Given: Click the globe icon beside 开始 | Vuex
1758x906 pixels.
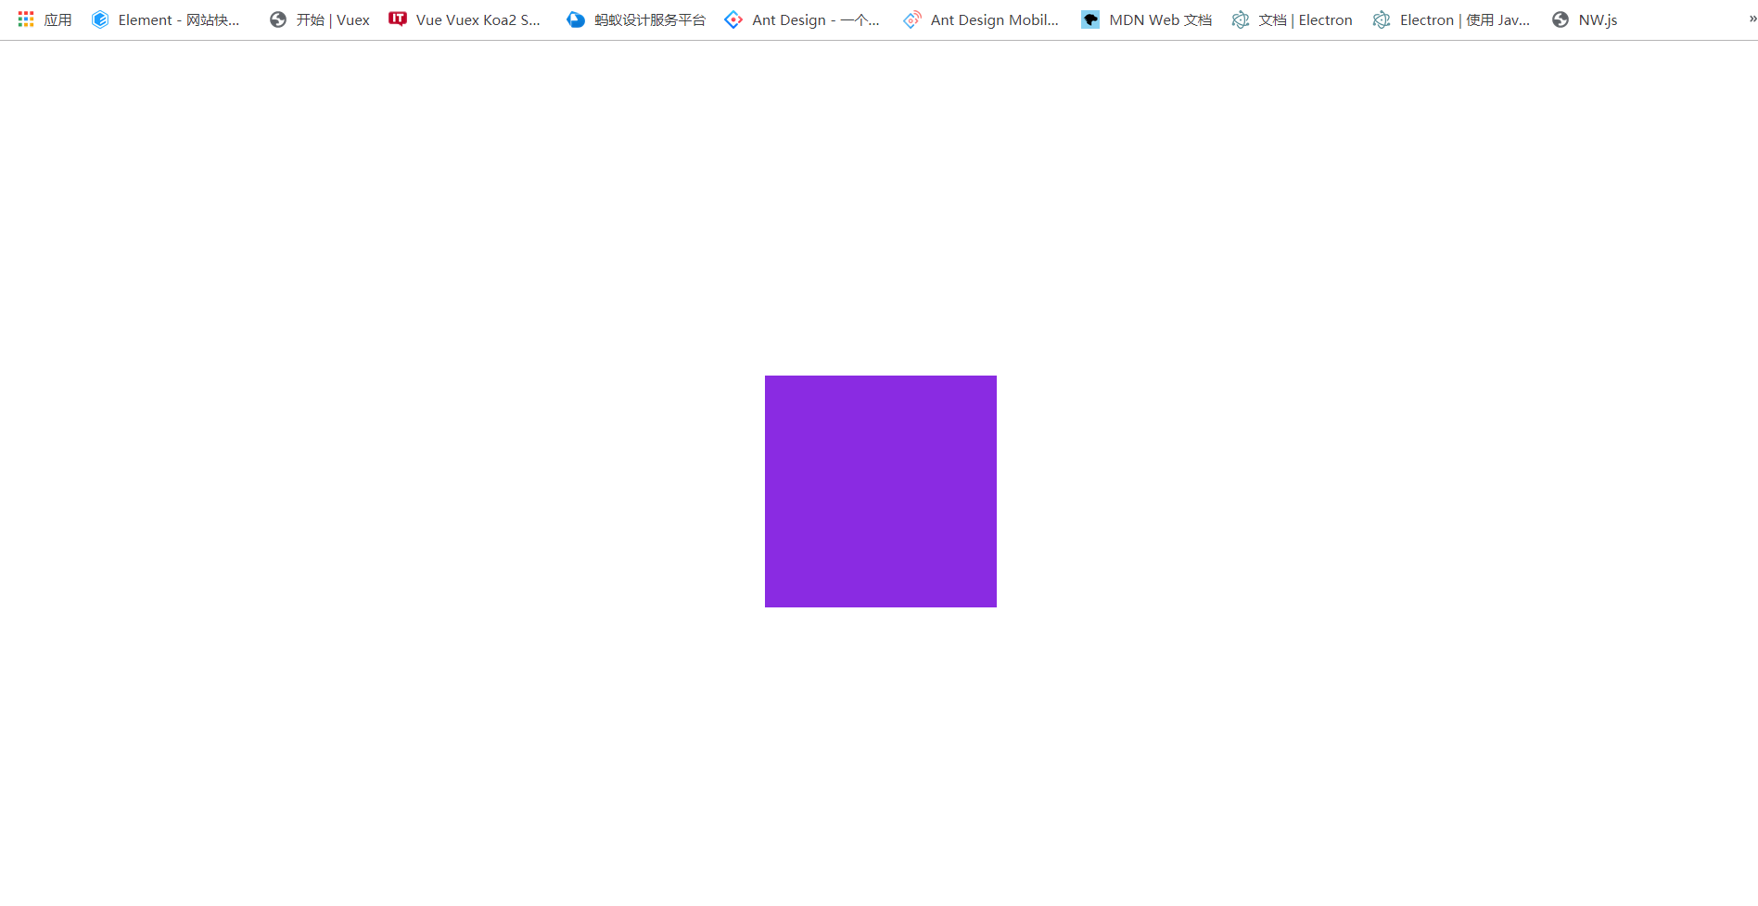Looking at the screenshot, I should coord(278,19).
